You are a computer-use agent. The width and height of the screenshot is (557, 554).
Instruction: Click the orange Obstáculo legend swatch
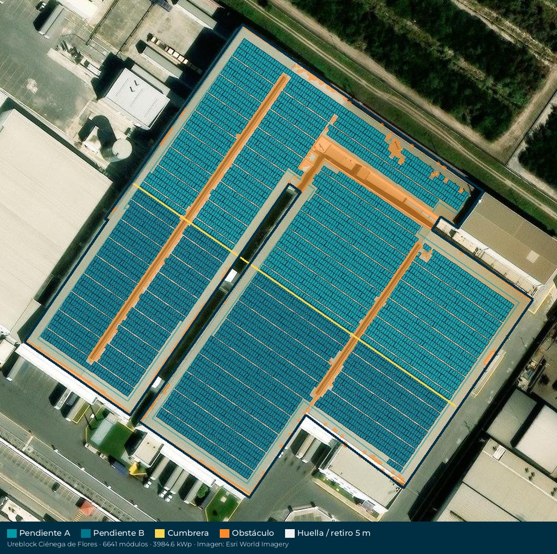coord(224,533)
